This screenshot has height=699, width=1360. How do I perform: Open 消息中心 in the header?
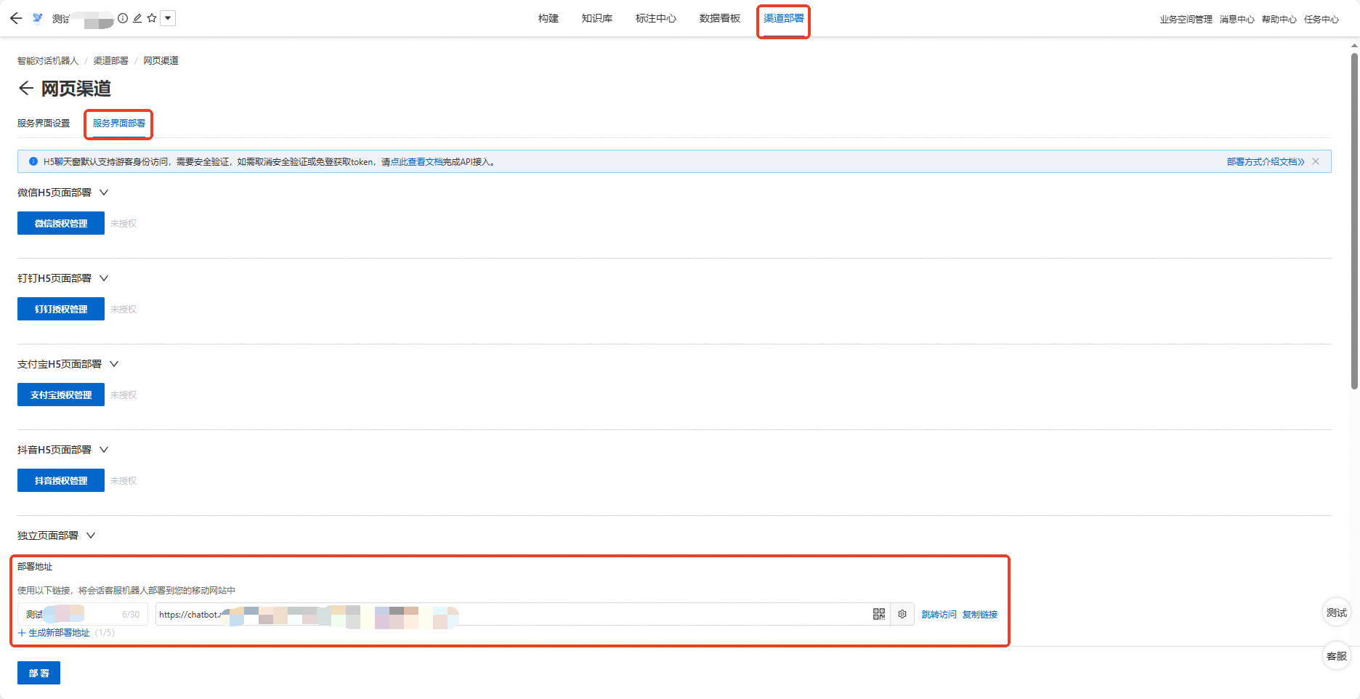[1237, 20]
